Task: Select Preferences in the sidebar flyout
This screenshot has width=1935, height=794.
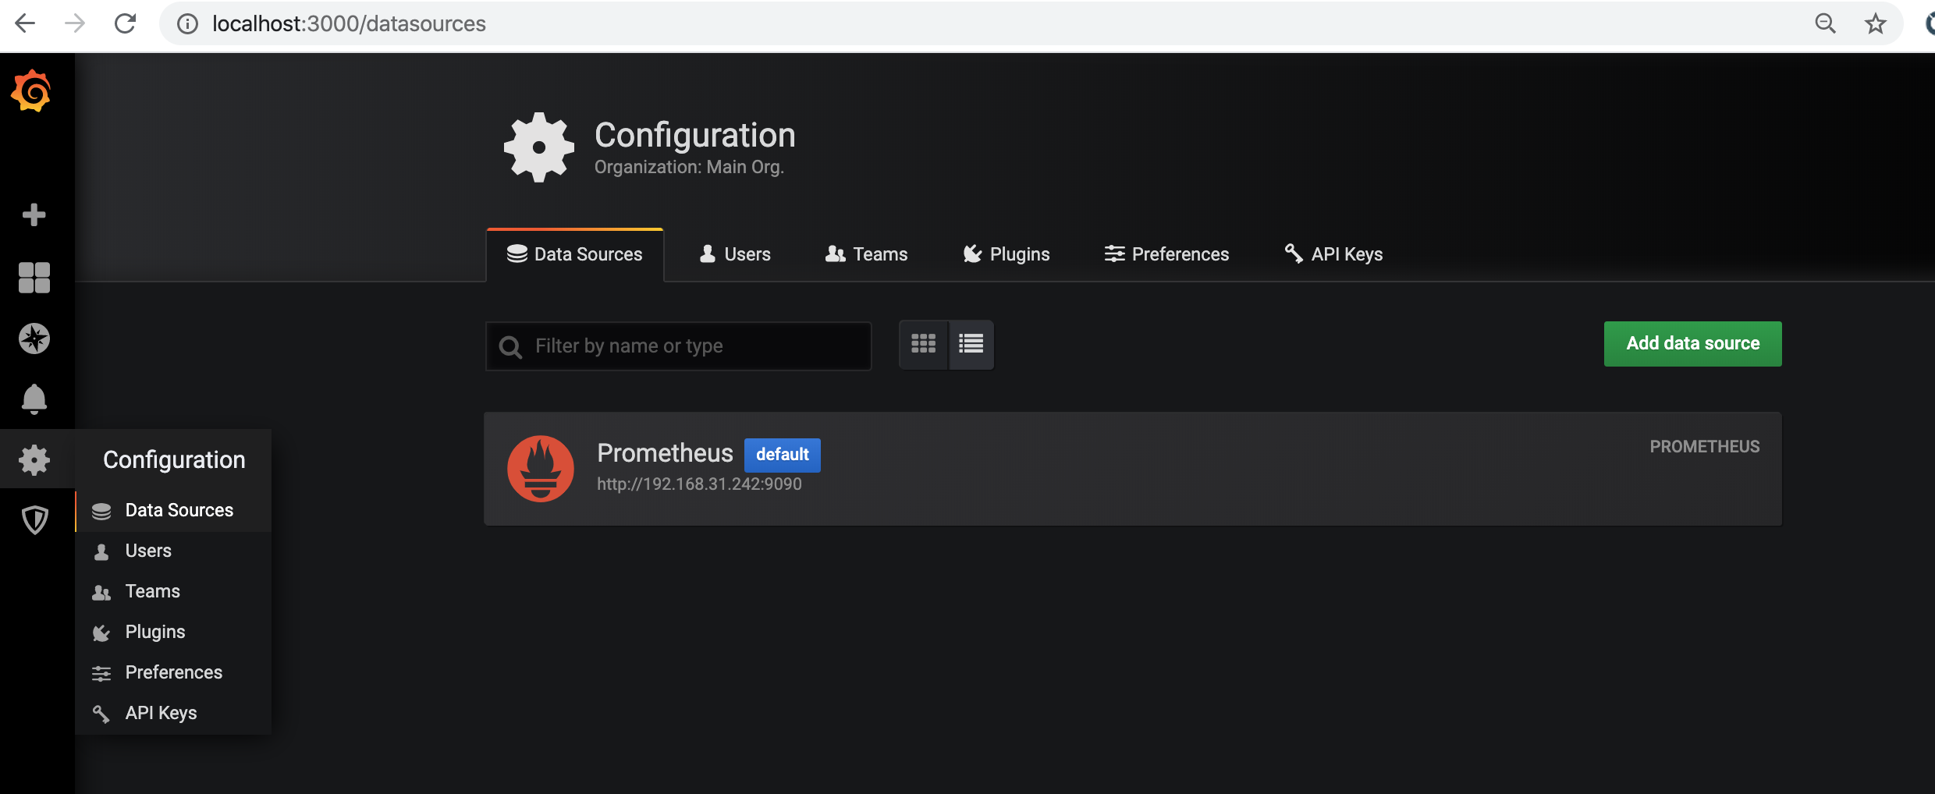Action: pyautogui.click(x=173, y=672)
